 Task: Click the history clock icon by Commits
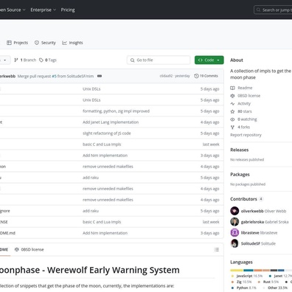pyautogui.click(x=196, y=76)
